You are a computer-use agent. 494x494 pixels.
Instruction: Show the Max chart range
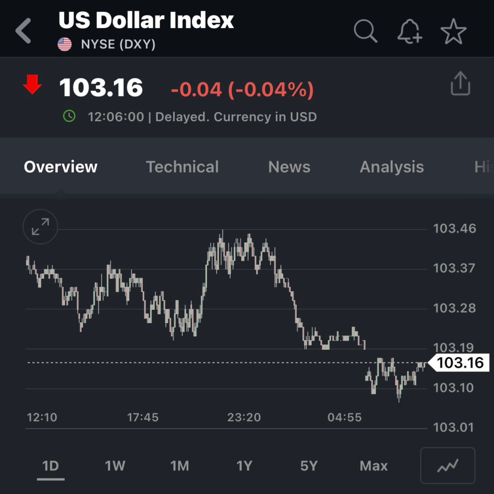(x=373, y=466)
